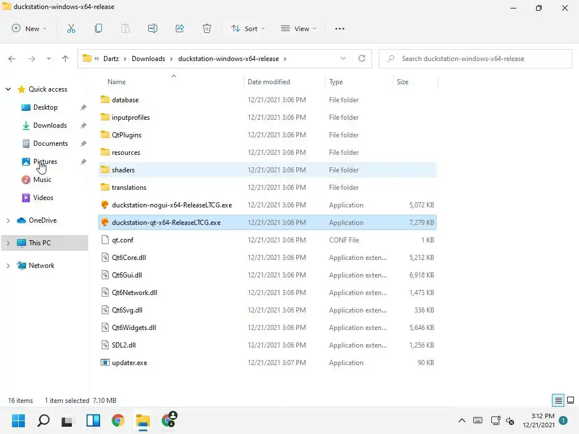Switch to Details view icon in status bar
This screenshot has width=579, height=434.
click(x=558, y=401)
